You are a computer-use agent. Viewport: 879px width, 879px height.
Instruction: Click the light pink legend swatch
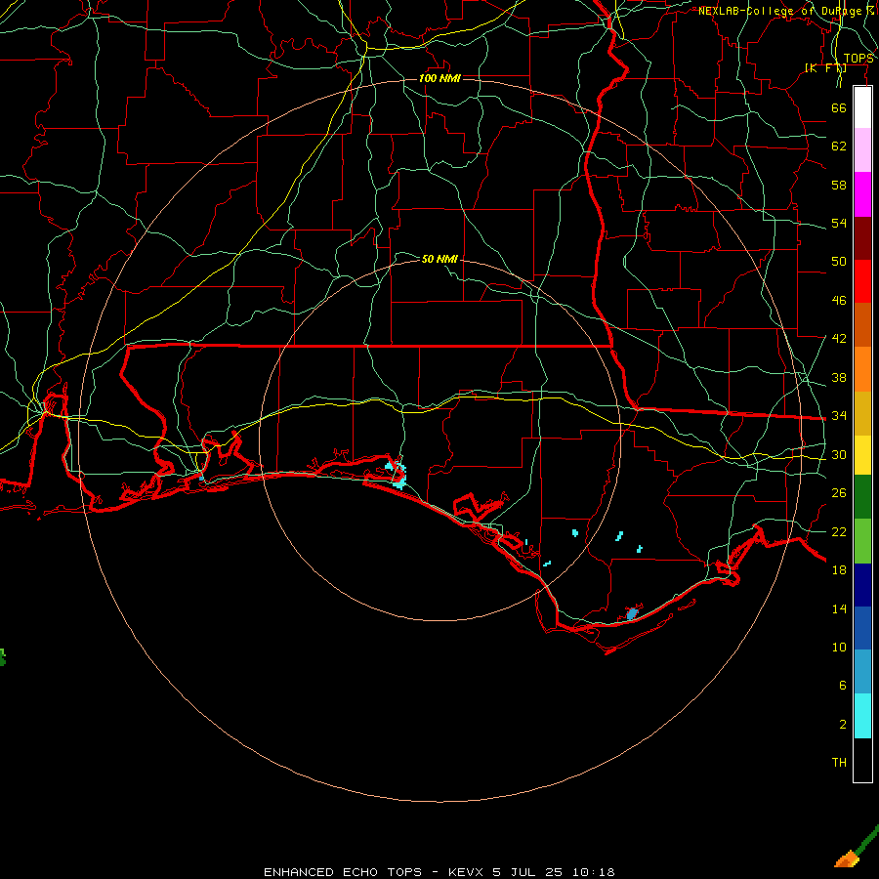pyautogui.click(x=862, y=150)
